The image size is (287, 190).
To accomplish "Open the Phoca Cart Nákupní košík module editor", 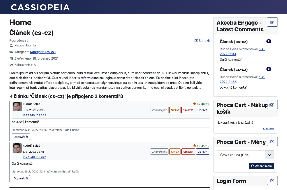I will [x=272, y=105].
